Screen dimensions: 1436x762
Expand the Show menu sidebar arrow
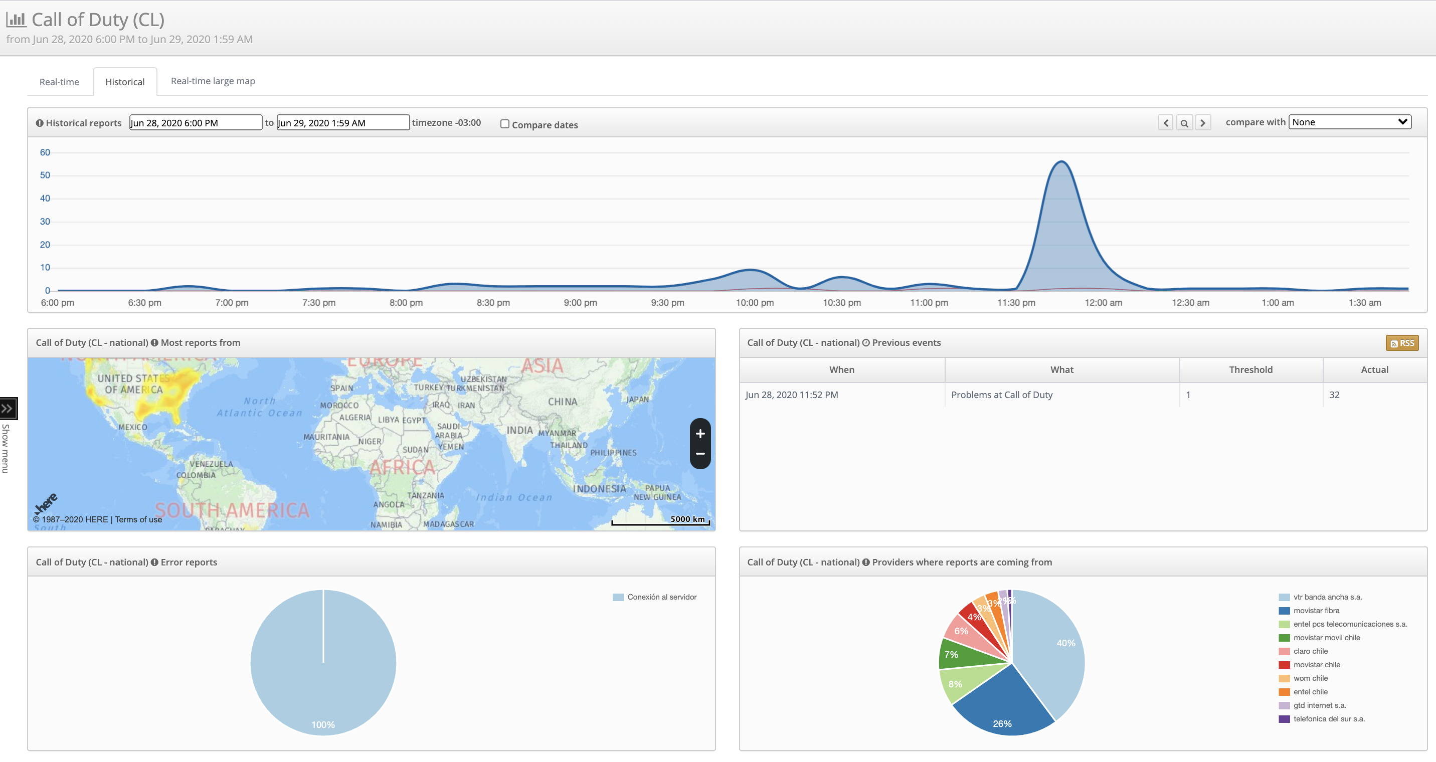[x=8, y=408]
